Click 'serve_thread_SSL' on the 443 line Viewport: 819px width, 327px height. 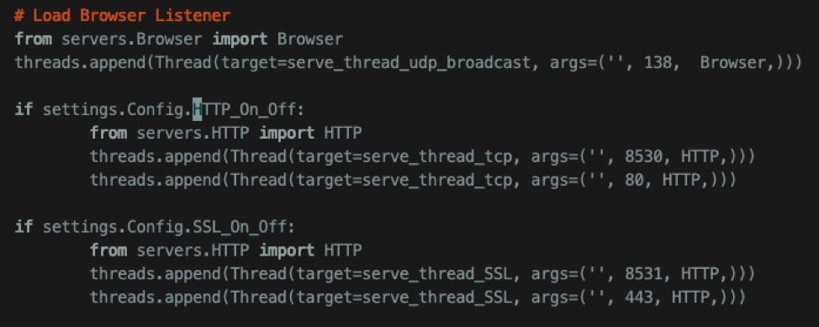[x=436, y=298]
